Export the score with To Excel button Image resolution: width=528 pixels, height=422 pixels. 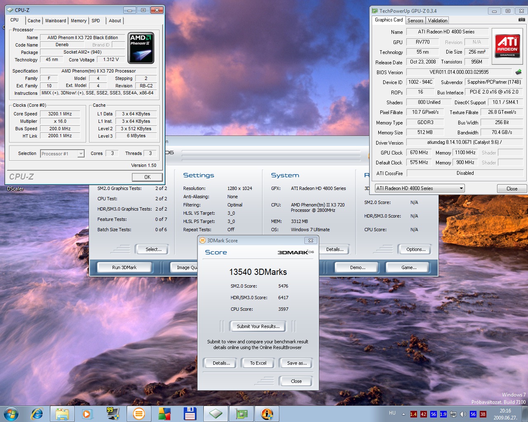click(258, 363)
